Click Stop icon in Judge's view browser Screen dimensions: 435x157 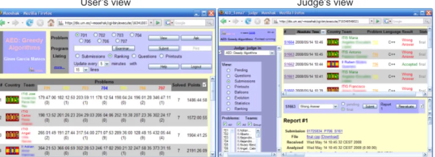click(257, 21)
